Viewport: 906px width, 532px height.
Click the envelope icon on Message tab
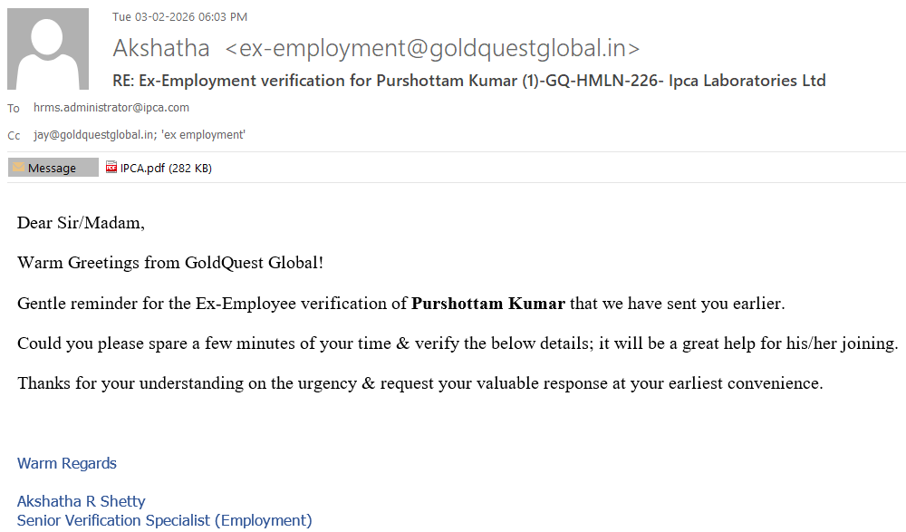coord(18,168)
